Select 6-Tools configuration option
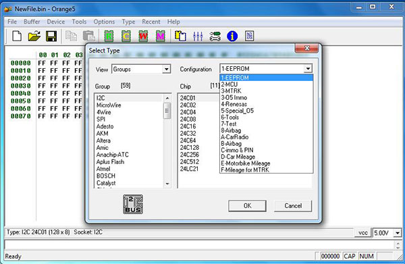 point(267,117)
